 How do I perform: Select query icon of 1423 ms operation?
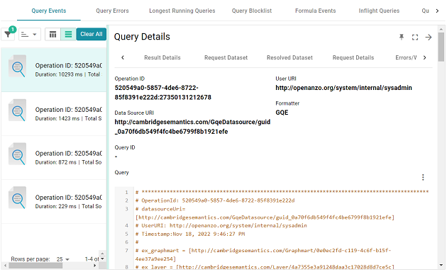18,110
